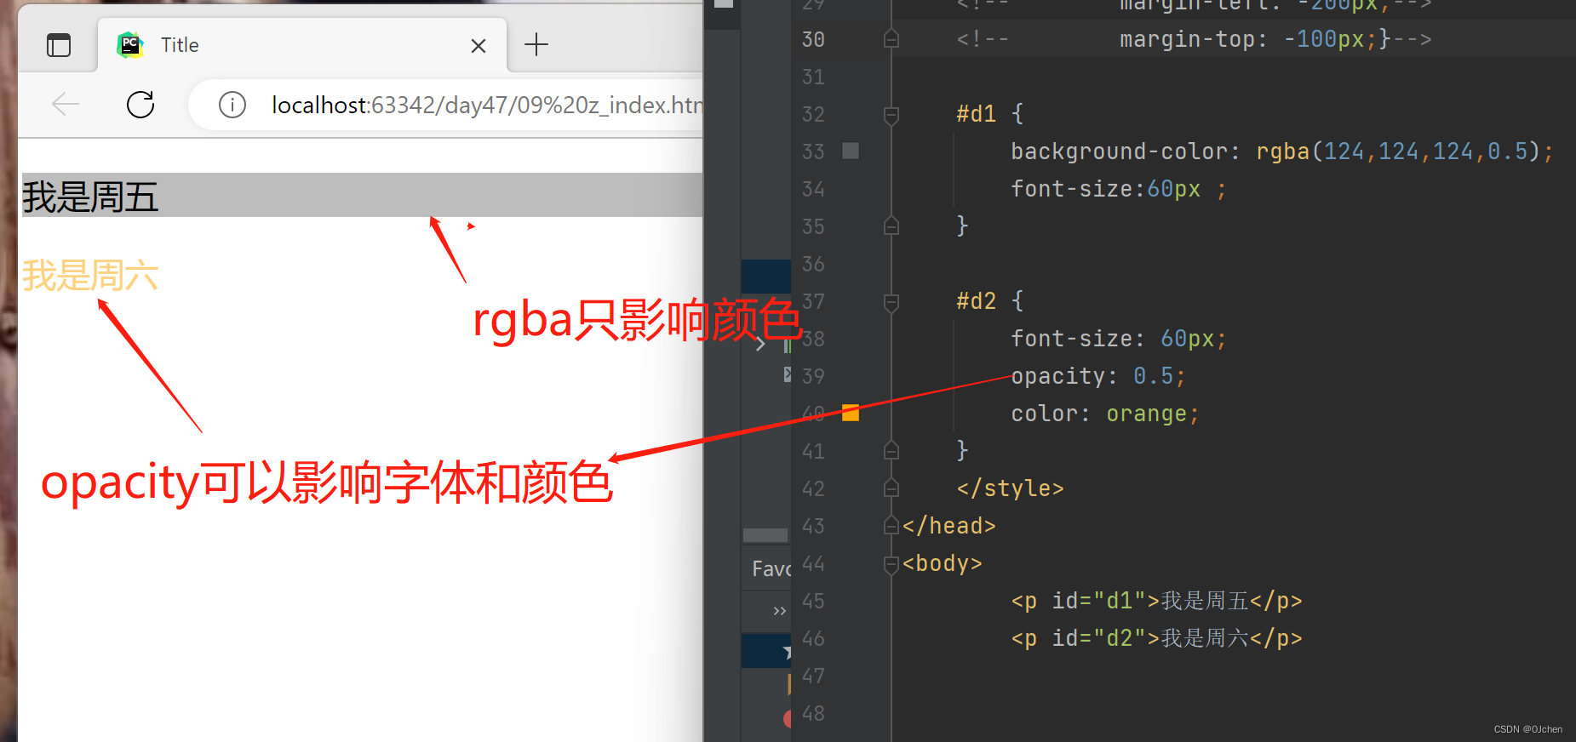Toggle fold marker on line 30 comment
1576x742 pixels.
891,39
